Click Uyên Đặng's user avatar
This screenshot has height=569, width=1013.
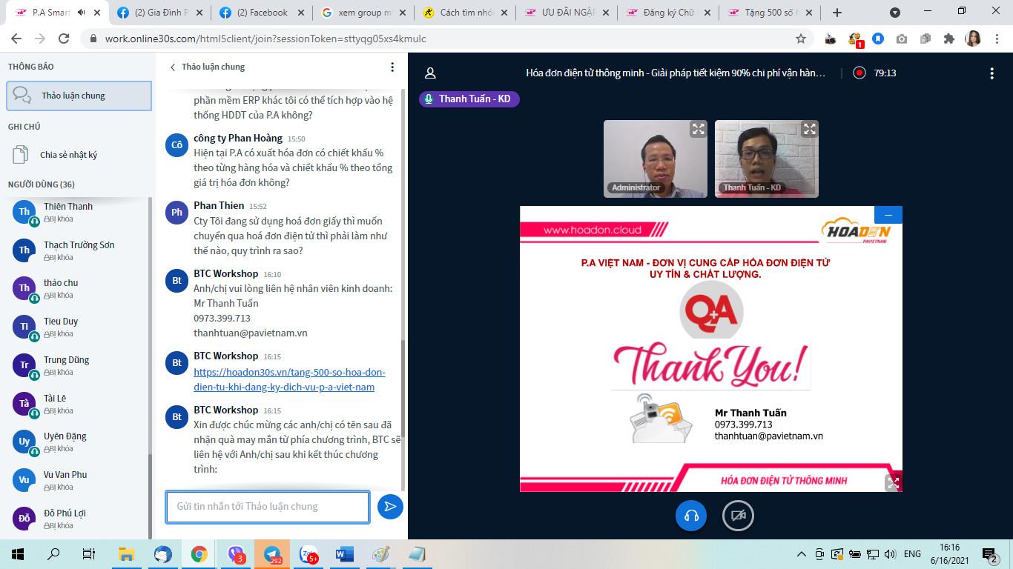tap(24, 442)
